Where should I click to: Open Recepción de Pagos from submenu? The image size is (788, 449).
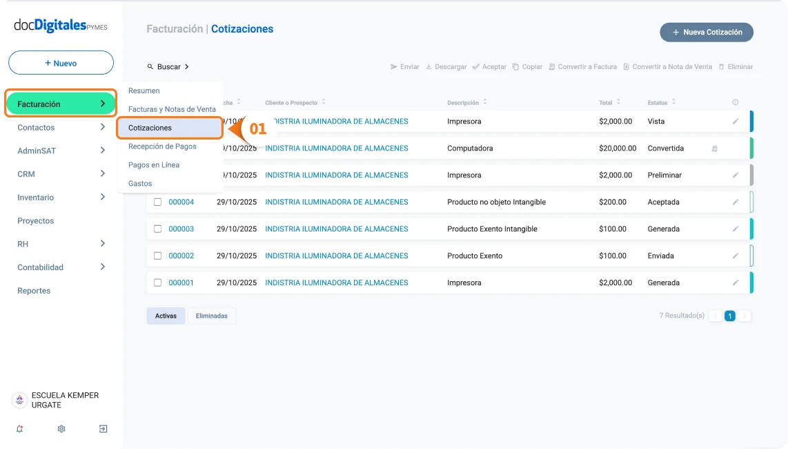tap(162, 146)
